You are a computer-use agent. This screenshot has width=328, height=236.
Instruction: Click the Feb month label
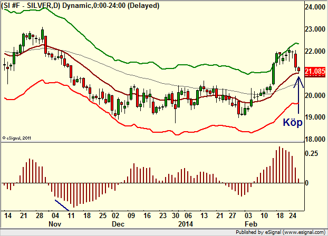pos(251,224)
